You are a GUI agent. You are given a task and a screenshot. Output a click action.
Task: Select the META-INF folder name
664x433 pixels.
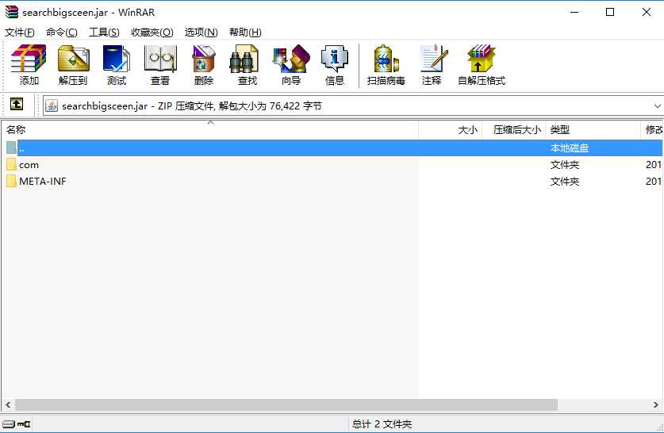pyautogui.click(x=43, y=181)
